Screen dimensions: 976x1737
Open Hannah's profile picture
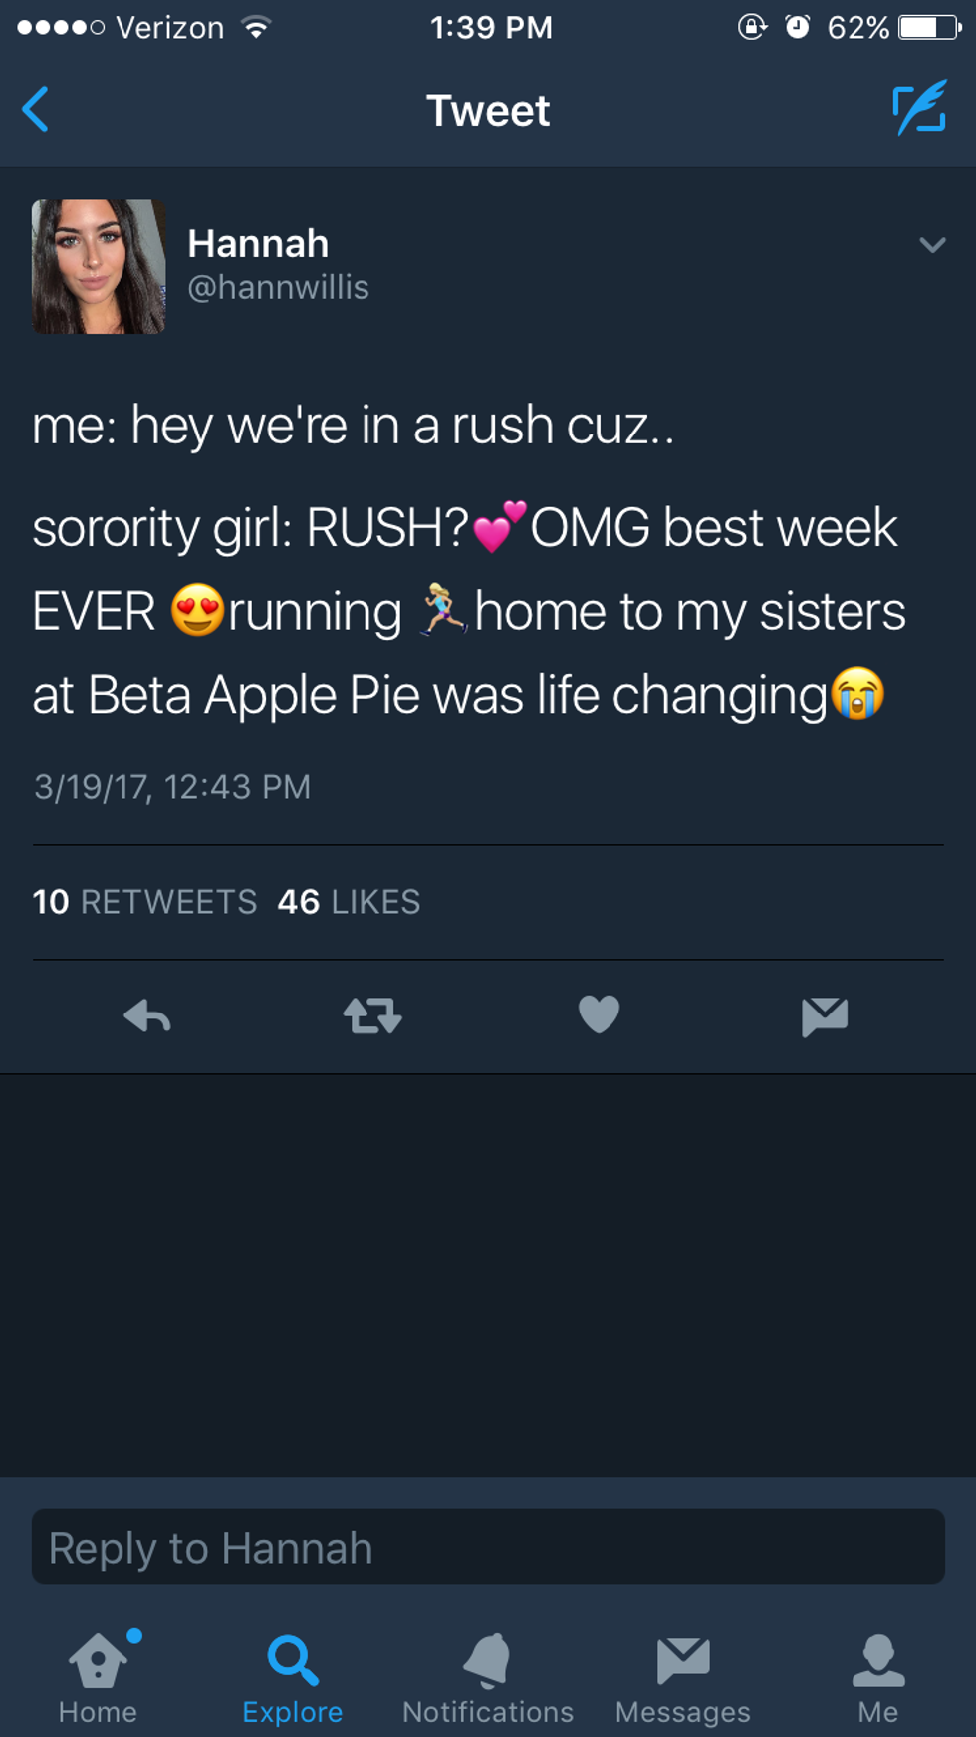coord(99,266)
